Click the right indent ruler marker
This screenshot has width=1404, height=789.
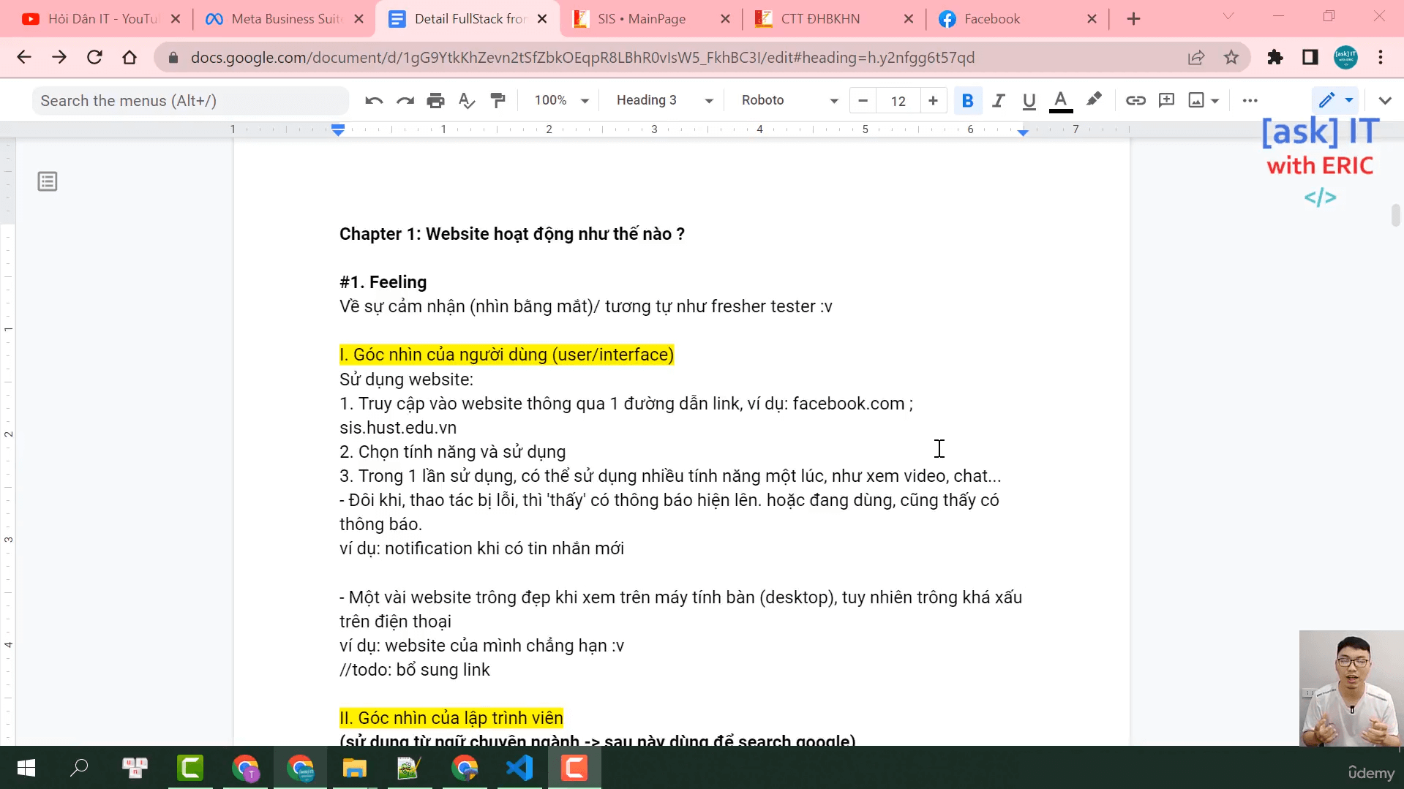(x=1023, y=132)
